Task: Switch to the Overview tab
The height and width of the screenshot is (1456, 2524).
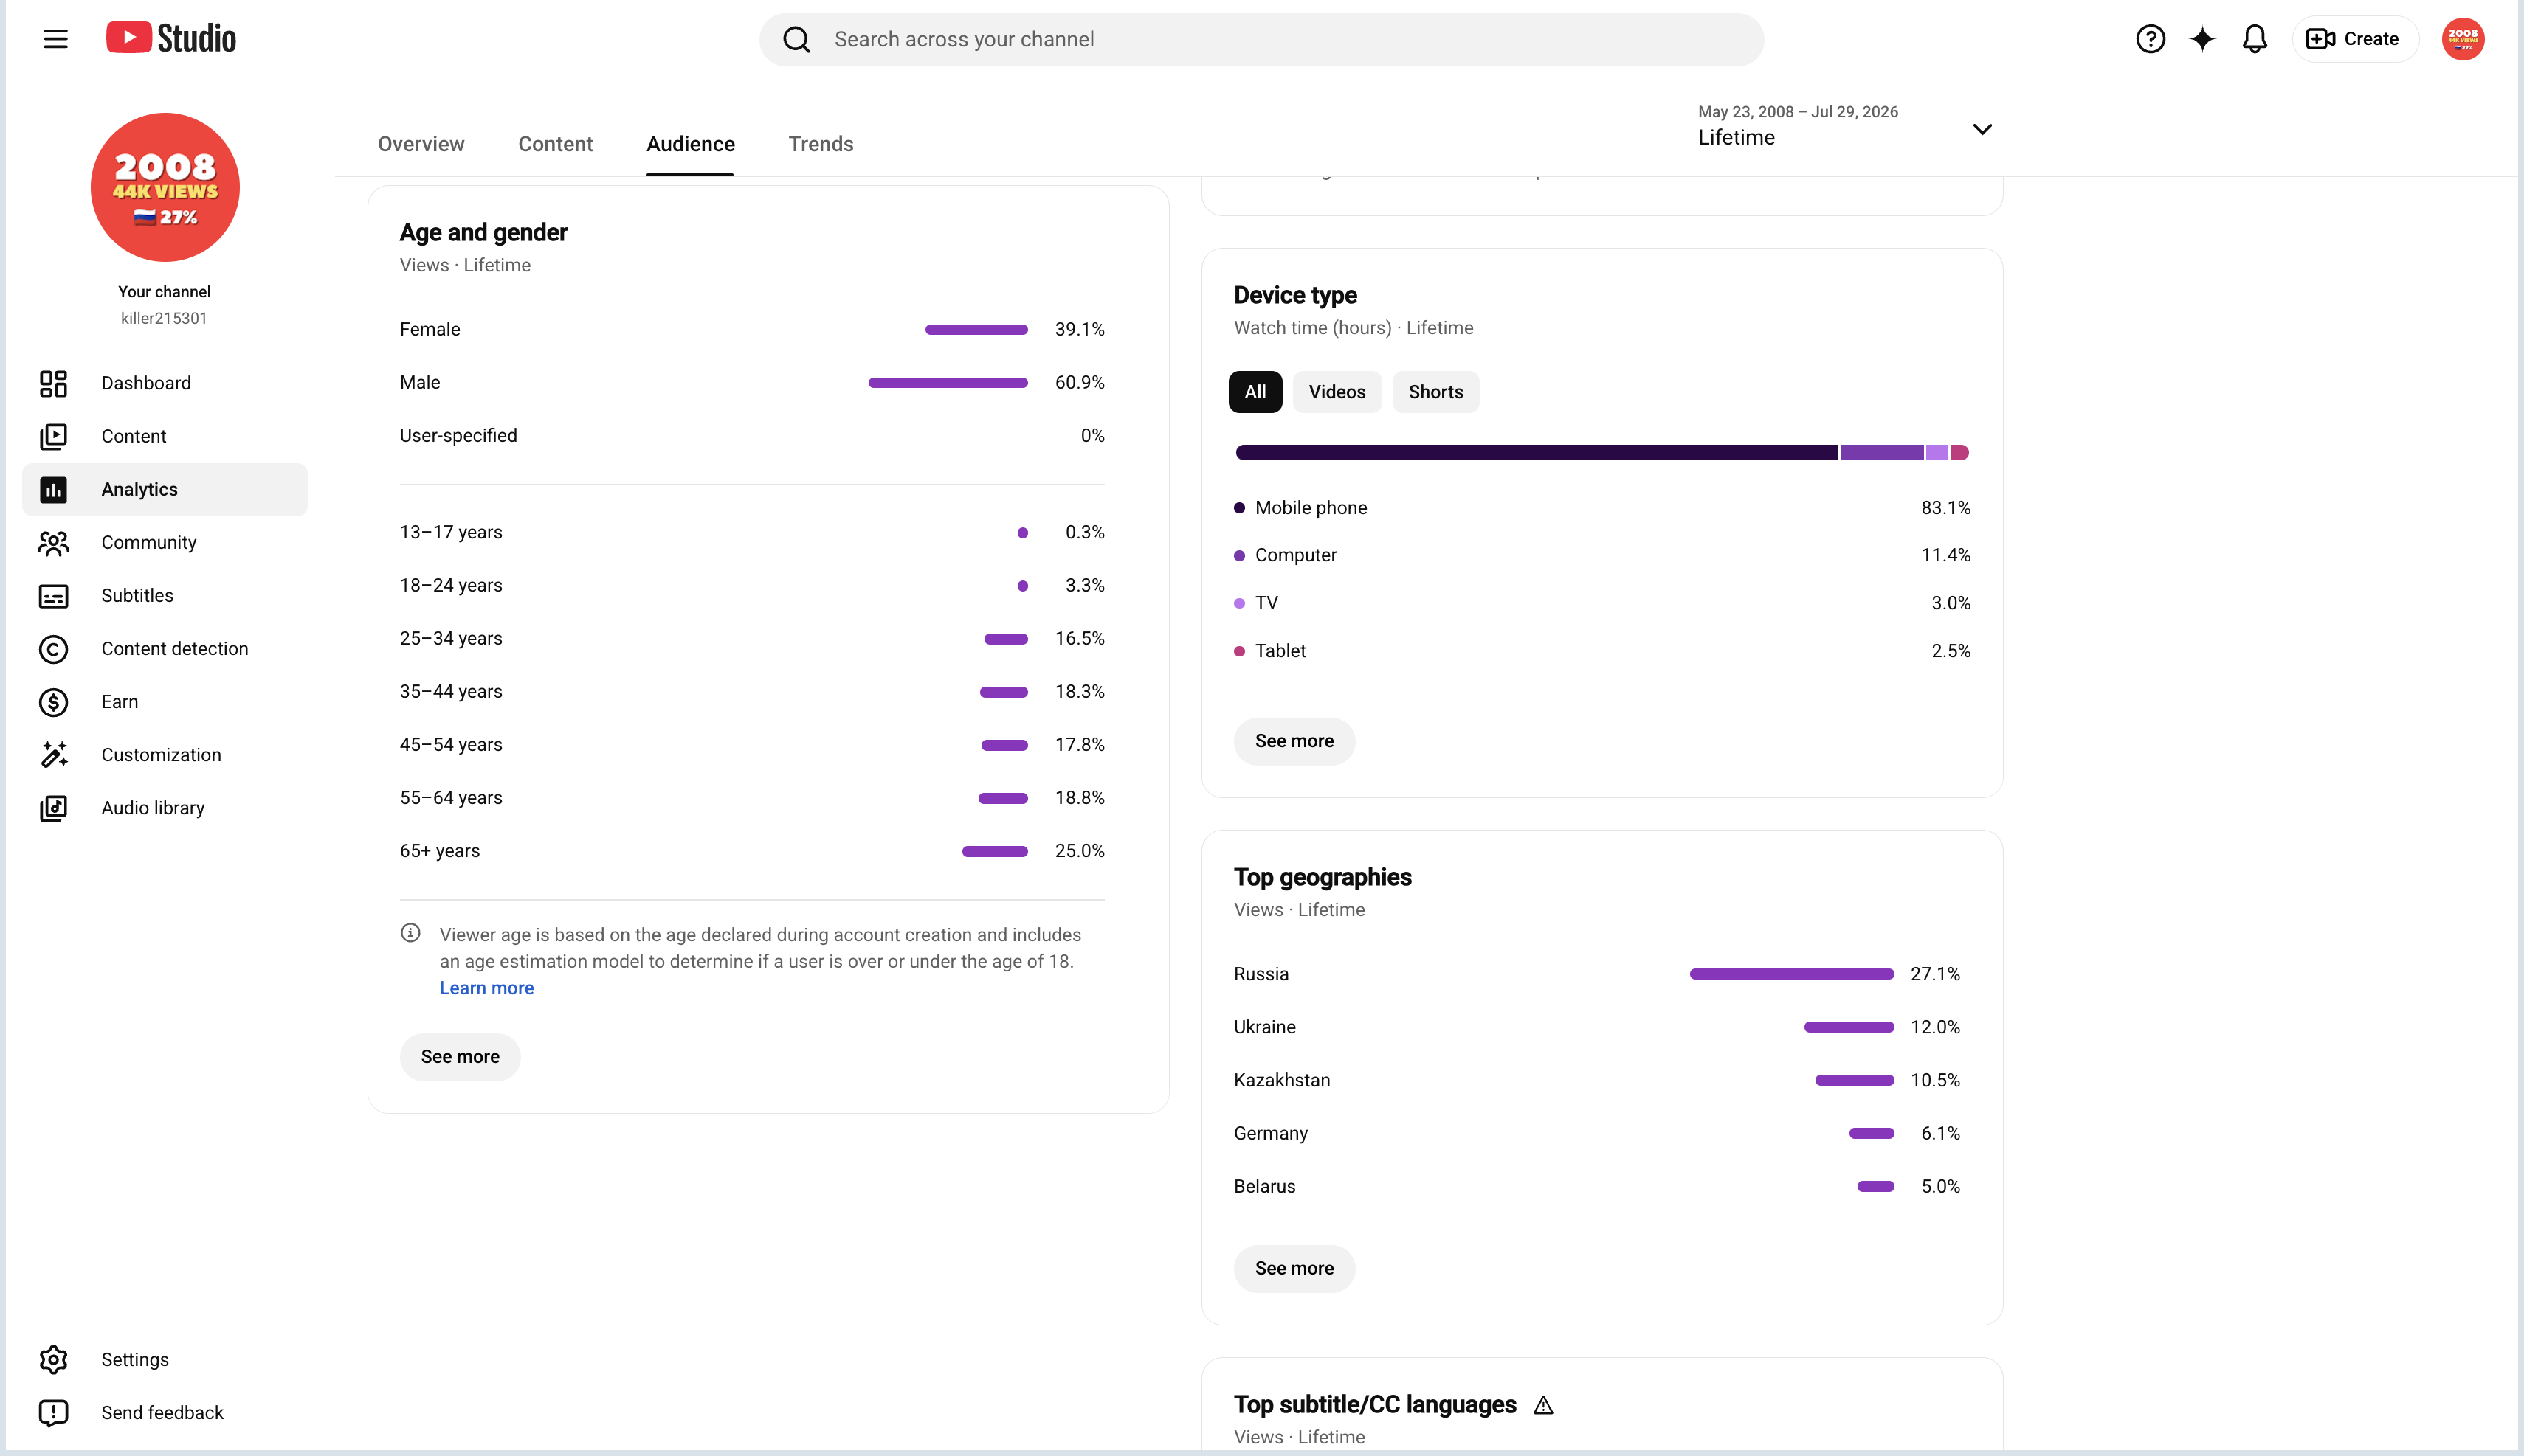Action: (x=421, y=144)
